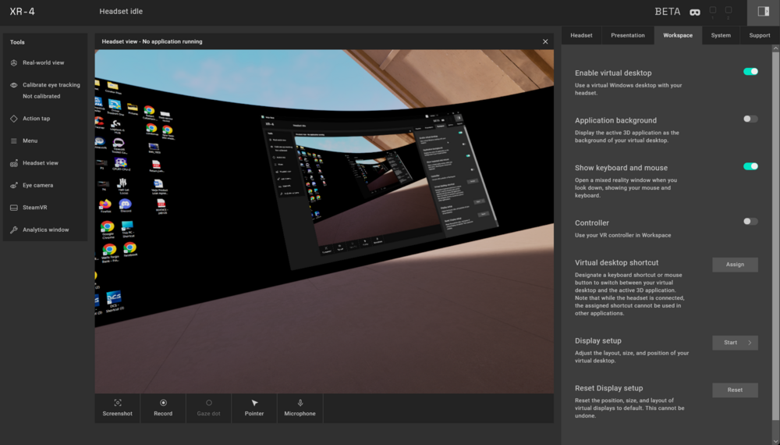Click the DCS shortcut icon in preview
The height and width of the screenshot is (445, 780).
[114, 300]
